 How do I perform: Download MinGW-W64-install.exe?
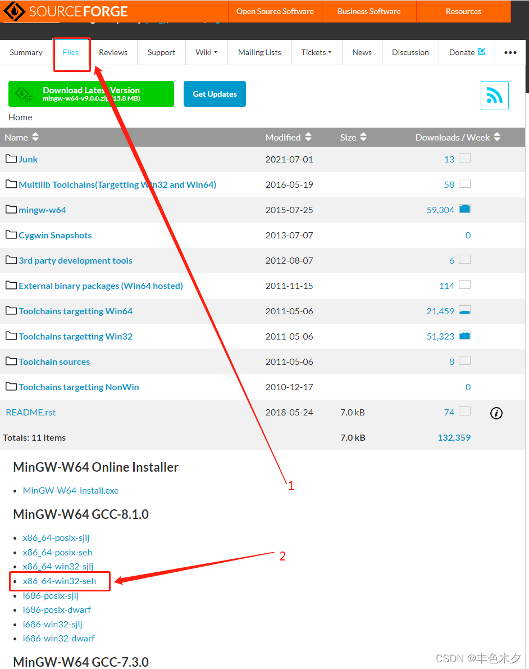(71, 491)
